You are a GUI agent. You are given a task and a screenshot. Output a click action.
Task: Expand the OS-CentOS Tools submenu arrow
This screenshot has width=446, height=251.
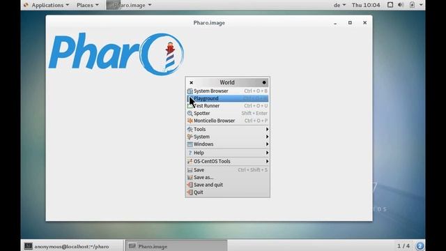pos(267,161)
